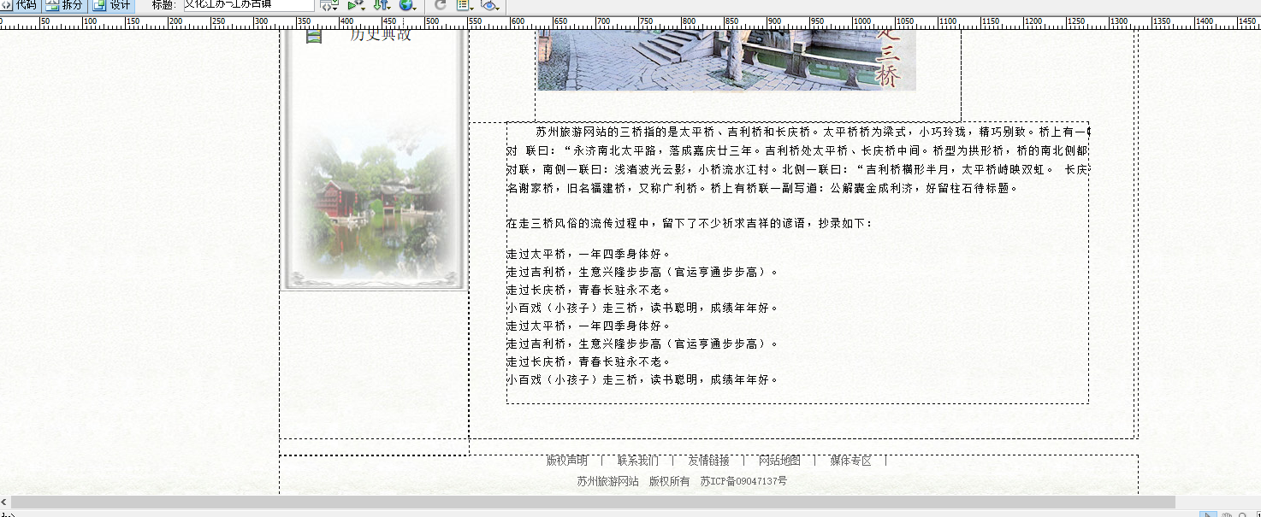
Task: Click text line starting 对 联曰
Action: tap(797, 151)
